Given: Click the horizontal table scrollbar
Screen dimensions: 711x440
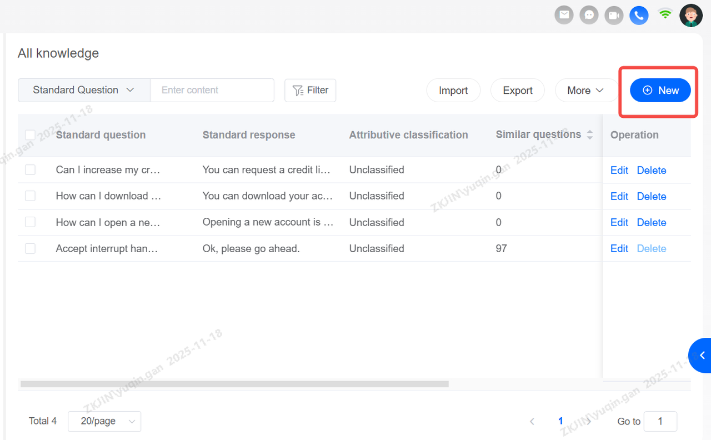Looking at the screenshot, I should 234,384.
